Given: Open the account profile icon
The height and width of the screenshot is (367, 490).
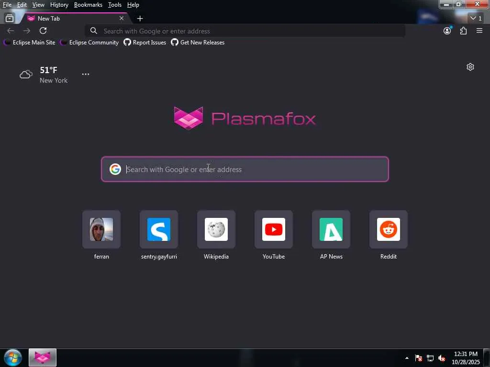Looking at the screenshot, I should pos(447,31).
